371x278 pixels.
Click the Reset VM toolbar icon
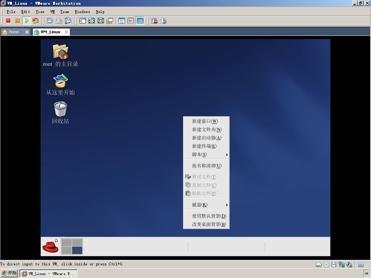[36, 21]
